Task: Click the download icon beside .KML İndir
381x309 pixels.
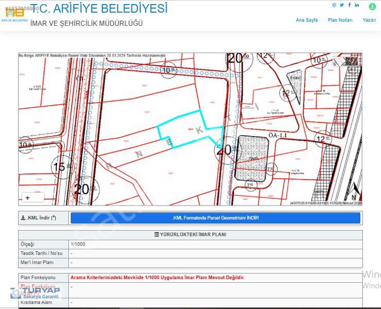Action: 23,218
